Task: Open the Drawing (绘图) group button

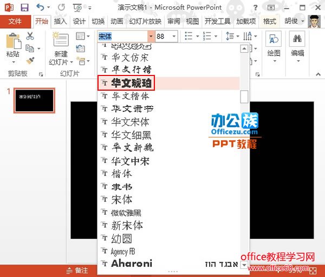Action: (274, 47)
